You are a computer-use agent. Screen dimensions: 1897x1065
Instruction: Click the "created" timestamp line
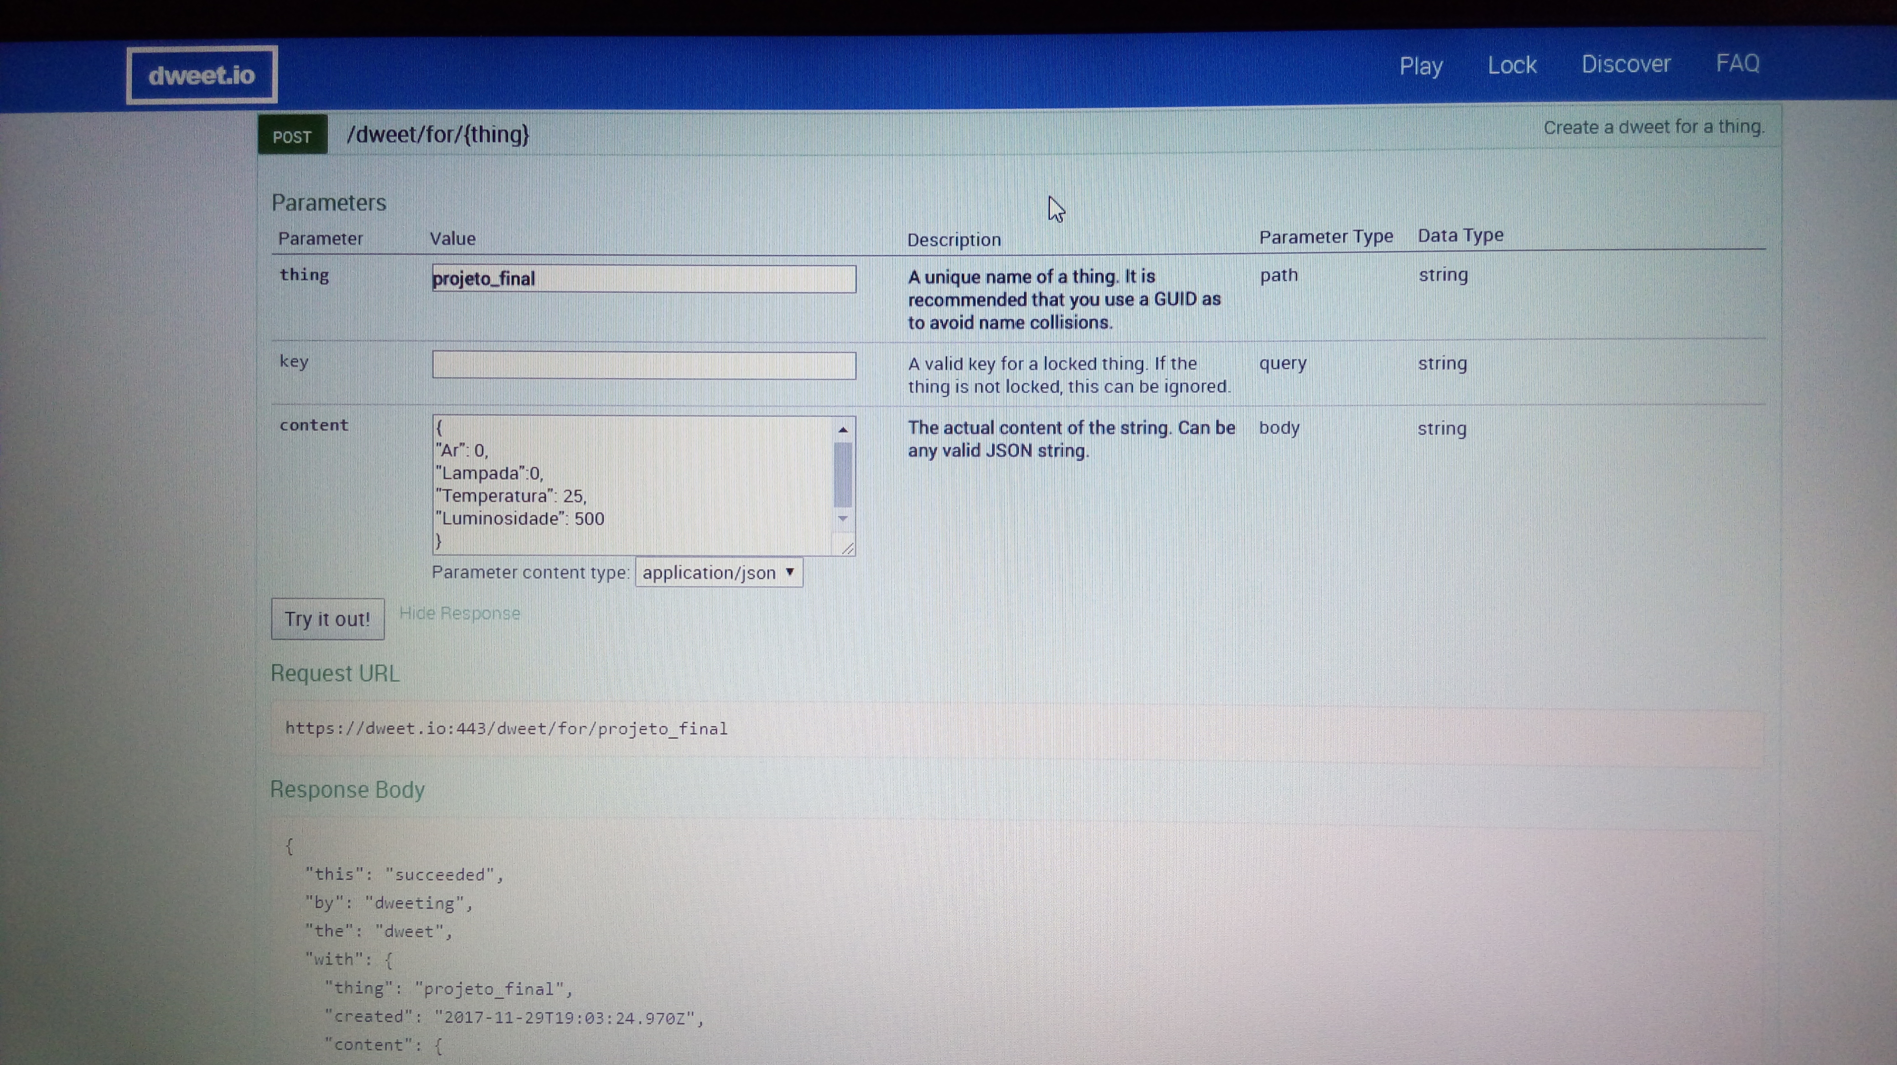click(x=514, y=1017)
